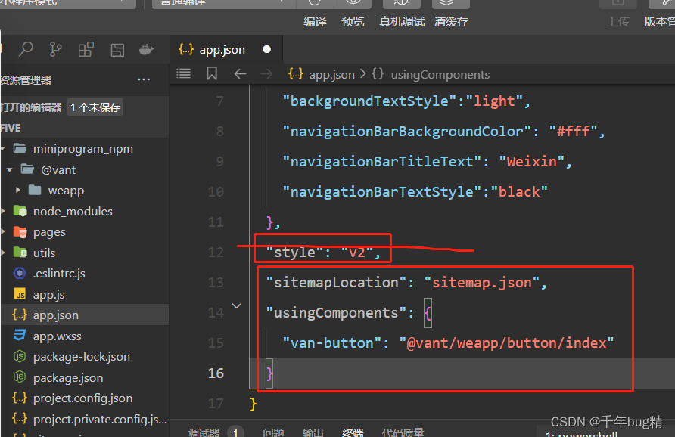Click "van-button" key on line 15

pyautogui.click(x=332, y=342)
